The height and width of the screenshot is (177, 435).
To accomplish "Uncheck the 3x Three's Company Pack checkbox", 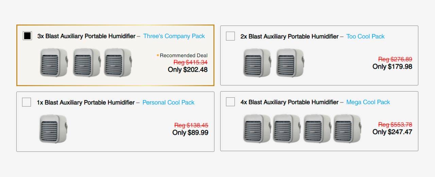I will (x=27, y=36).
